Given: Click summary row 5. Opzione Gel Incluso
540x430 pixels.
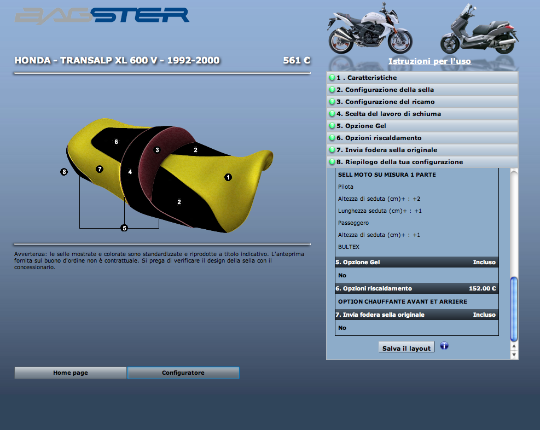Looking at the screenshot, I should coord(417,263).
